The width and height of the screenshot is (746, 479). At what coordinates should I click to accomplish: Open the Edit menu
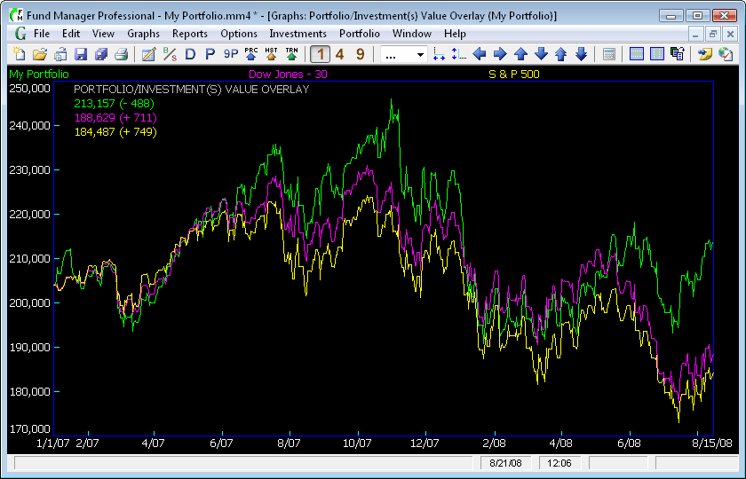[x=71, y=34]
